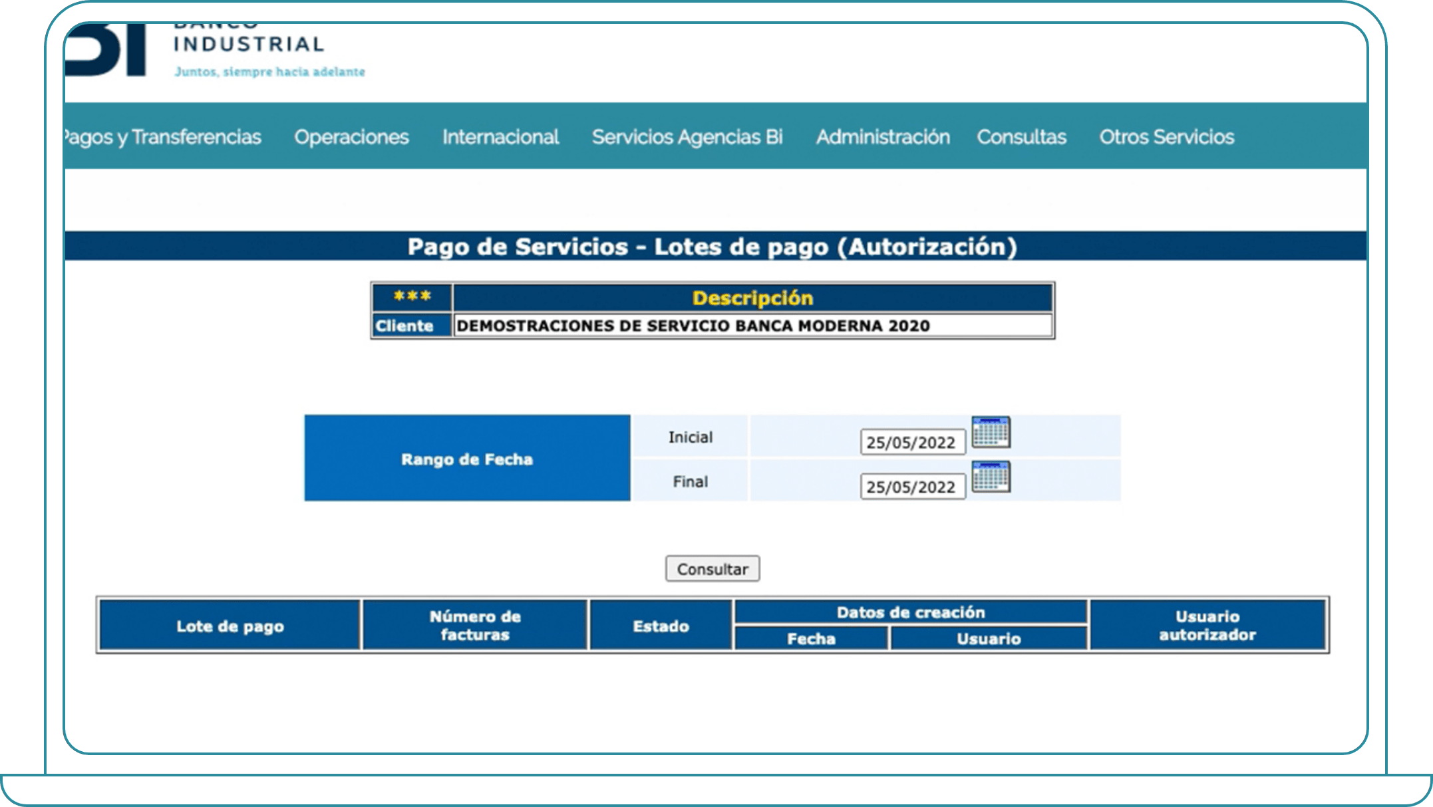Click the Número de facturas column header

coord(474,626)
